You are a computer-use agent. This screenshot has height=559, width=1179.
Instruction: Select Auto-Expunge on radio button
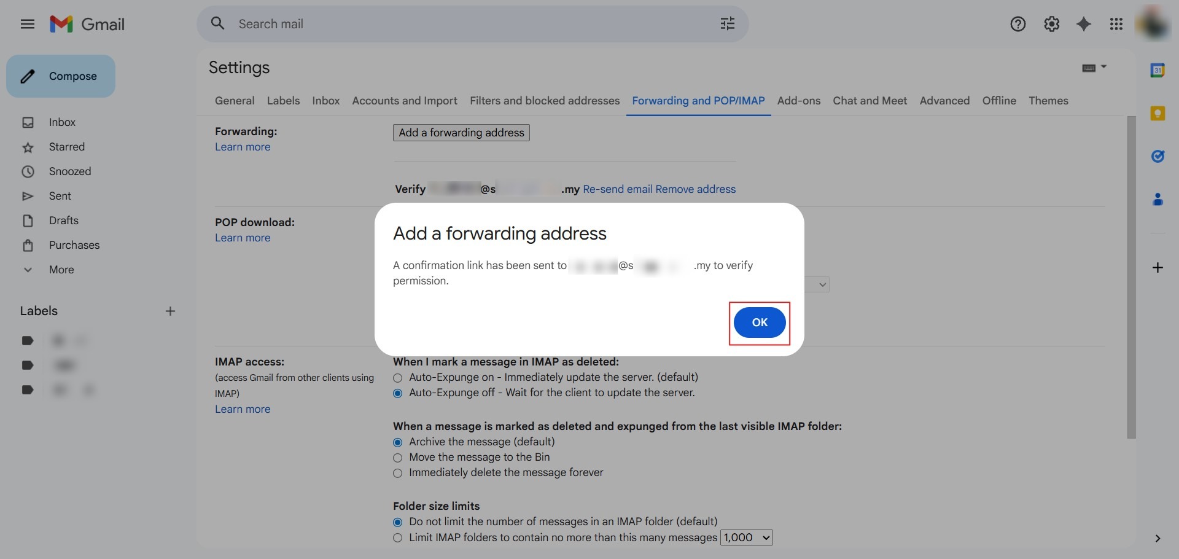coord(398,378)
